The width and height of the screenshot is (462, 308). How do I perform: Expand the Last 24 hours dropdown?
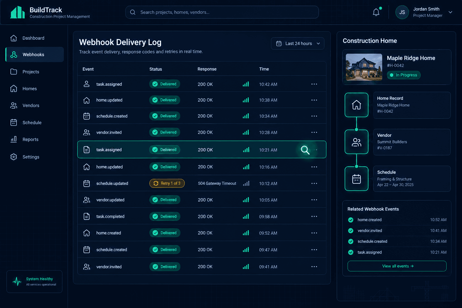pyautogui.click(x=297, y=44)
